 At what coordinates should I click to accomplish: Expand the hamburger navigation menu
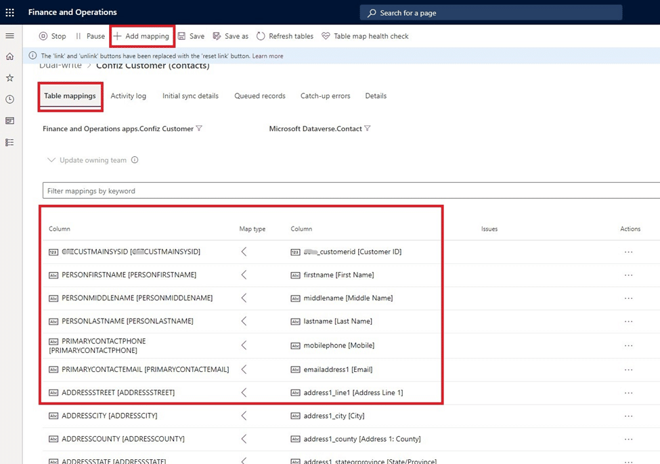click(x=9, y=36)
